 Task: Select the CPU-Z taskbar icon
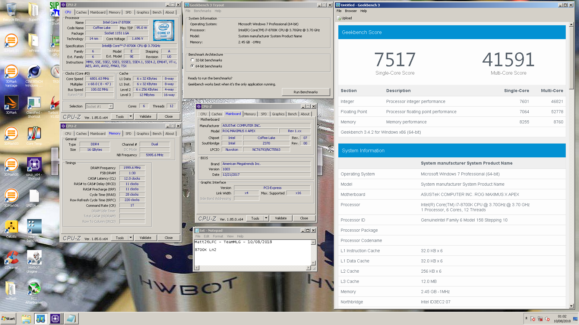tap(55, 319)
